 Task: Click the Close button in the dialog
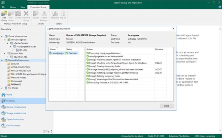[x=166, y=106]
